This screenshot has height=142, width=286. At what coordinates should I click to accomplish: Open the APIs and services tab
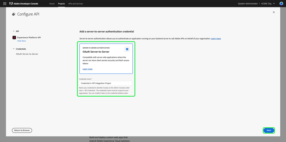click(76, 4)
